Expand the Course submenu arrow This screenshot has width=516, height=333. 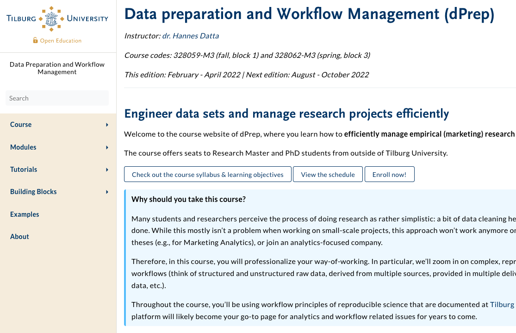point(107,125)
